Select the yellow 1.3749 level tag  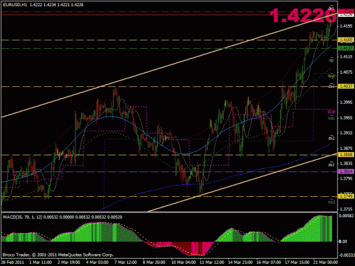346,196
